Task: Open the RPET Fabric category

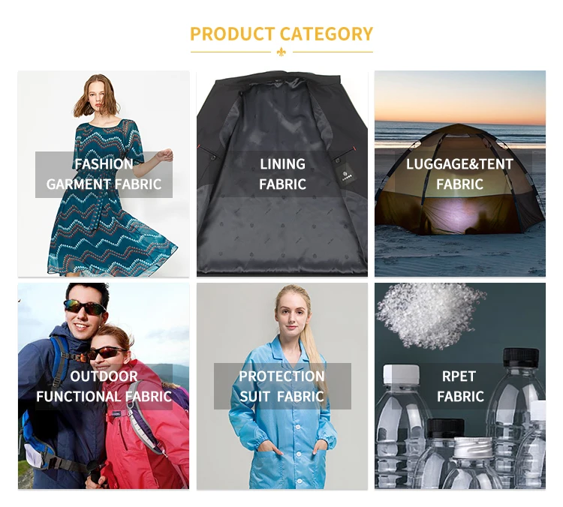Action: (460, 386)
